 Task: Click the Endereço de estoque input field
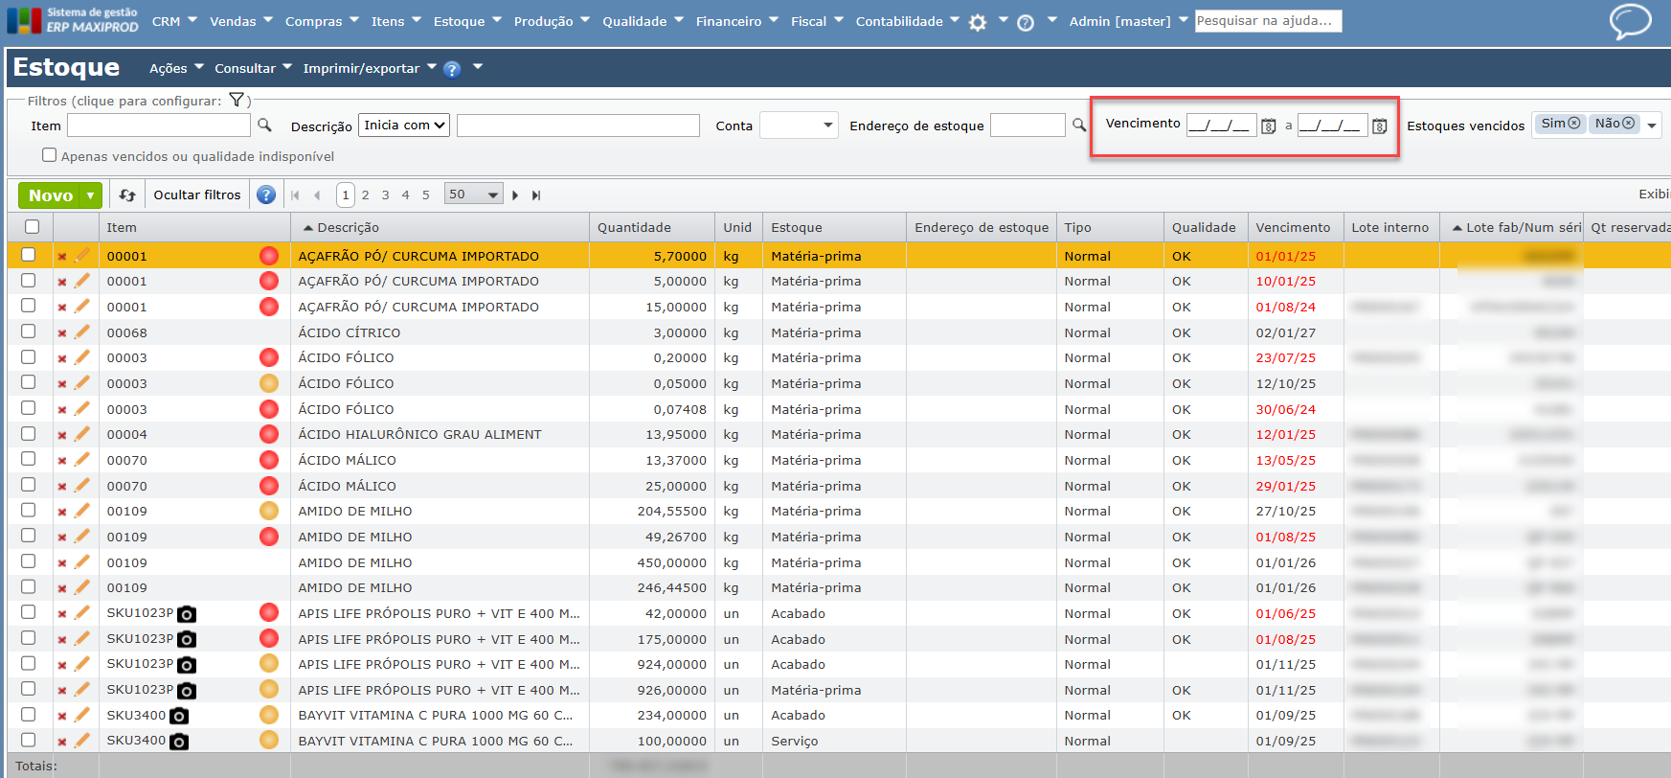coord(1027,126)
